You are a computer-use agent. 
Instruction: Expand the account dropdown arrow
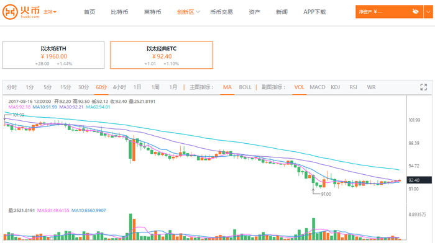point(428,12)
